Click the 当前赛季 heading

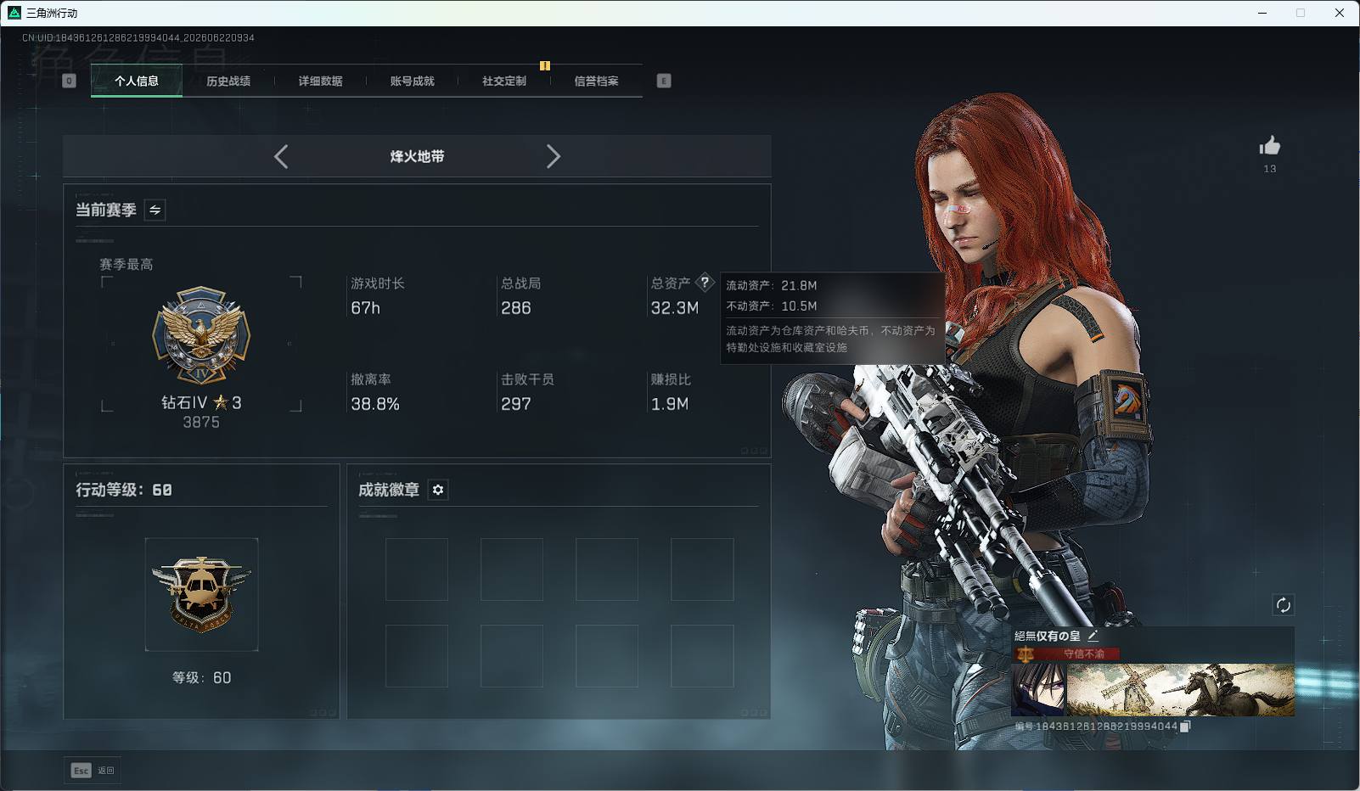(106, 210)
